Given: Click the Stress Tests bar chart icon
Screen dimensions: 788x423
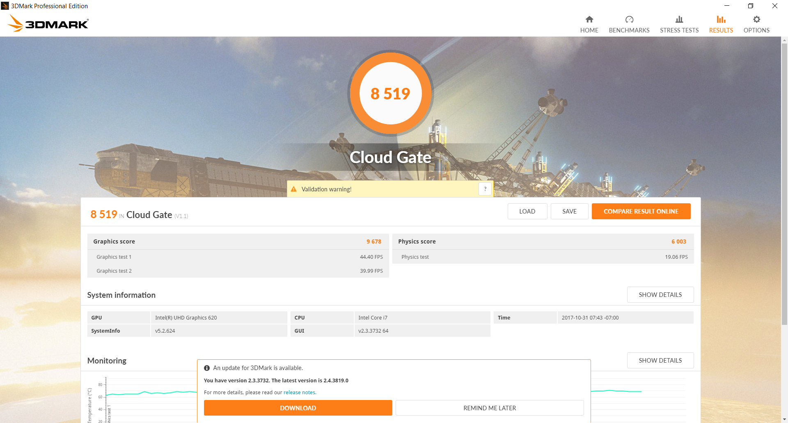Looking at the screenshot, I should tap(679, 19).
